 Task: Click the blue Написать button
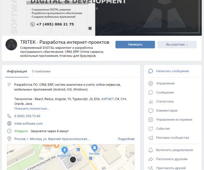click(135, 45)
